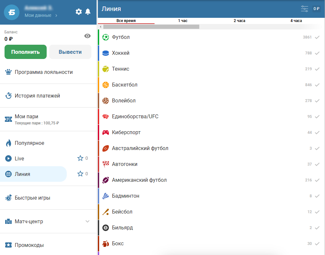The image size is (325, 255).
Task: Click the Бокс glove icon
Action: click(106, 244)
